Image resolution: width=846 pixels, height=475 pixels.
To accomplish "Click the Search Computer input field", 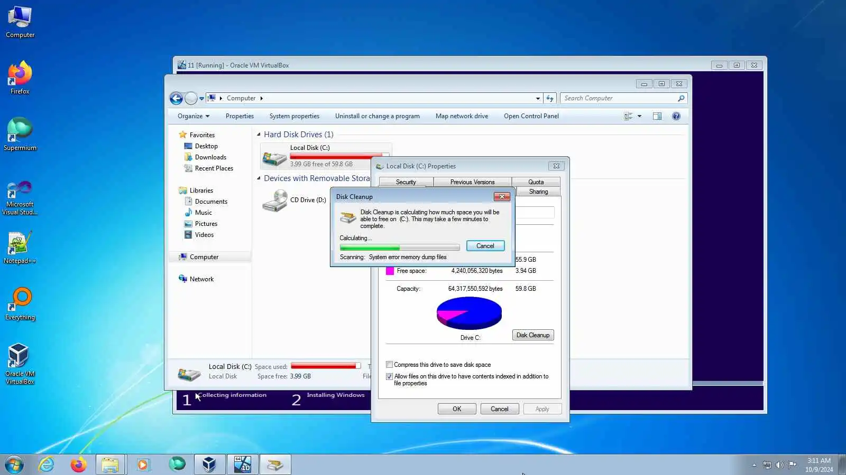I will pyautogui.click(x=620, y=98).
